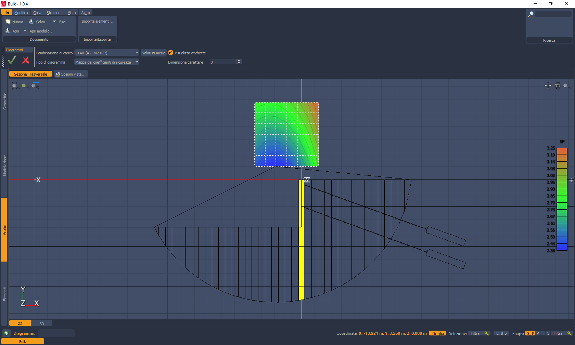Screen dimensions: 575x345
Task: Open selection filter wrench settings
Action: tap(487, 333)
